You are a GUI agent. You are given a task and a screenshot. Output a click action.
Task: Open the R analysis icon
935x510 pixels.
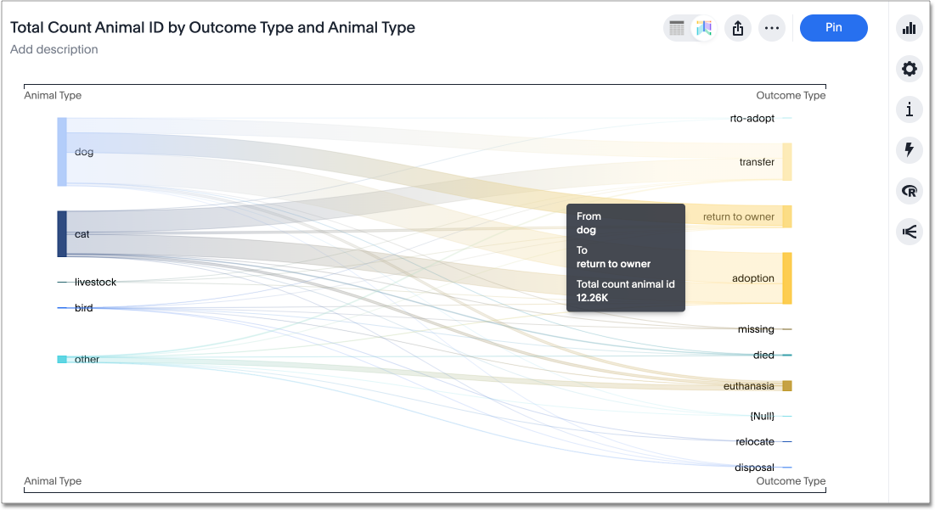[910, 191]
